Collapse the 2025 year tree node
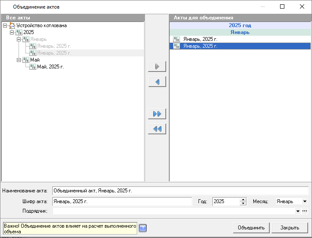 pyautogui.click(x=12, y=32)
